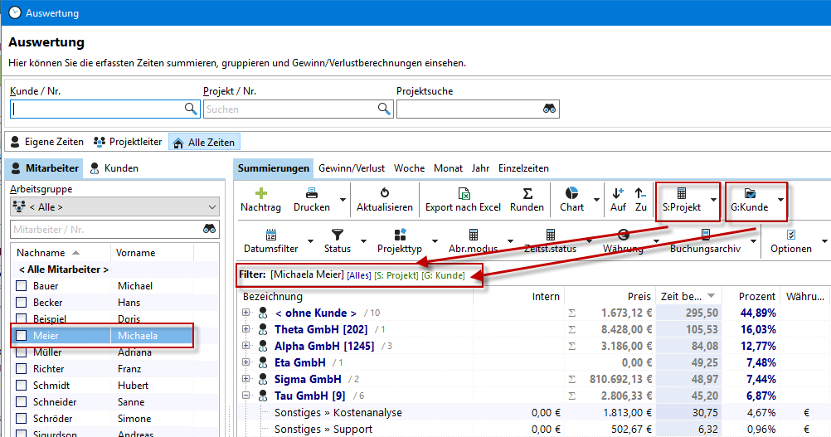Collapse the Tau GmbH [9] group

pyautogui.click(x=246, y=396)
